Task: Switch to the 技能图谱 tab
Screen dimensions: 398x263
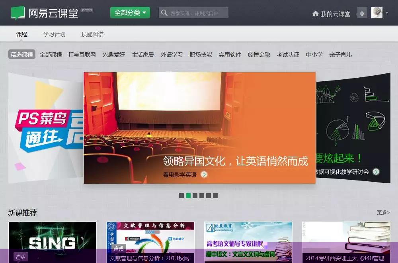Action: pos(92,34)
